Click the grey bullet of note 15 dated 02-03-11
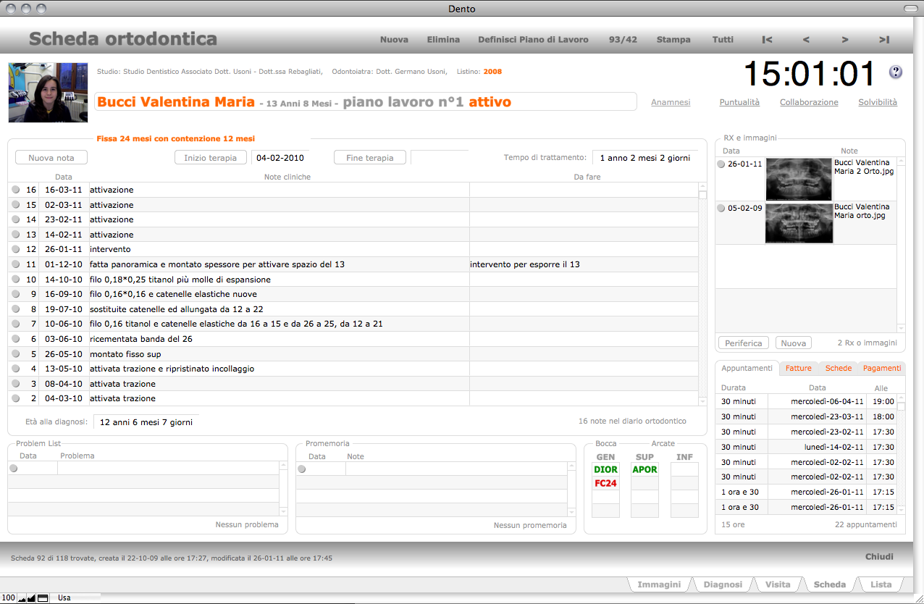Viewport: 924px width, 604px height. (16, 205)
